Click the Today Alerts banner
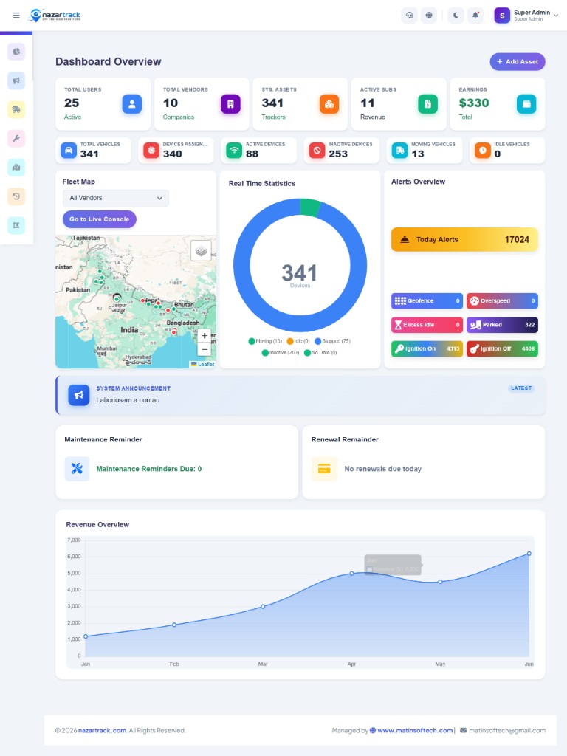 pyautogui.click(x=464, y=240)
